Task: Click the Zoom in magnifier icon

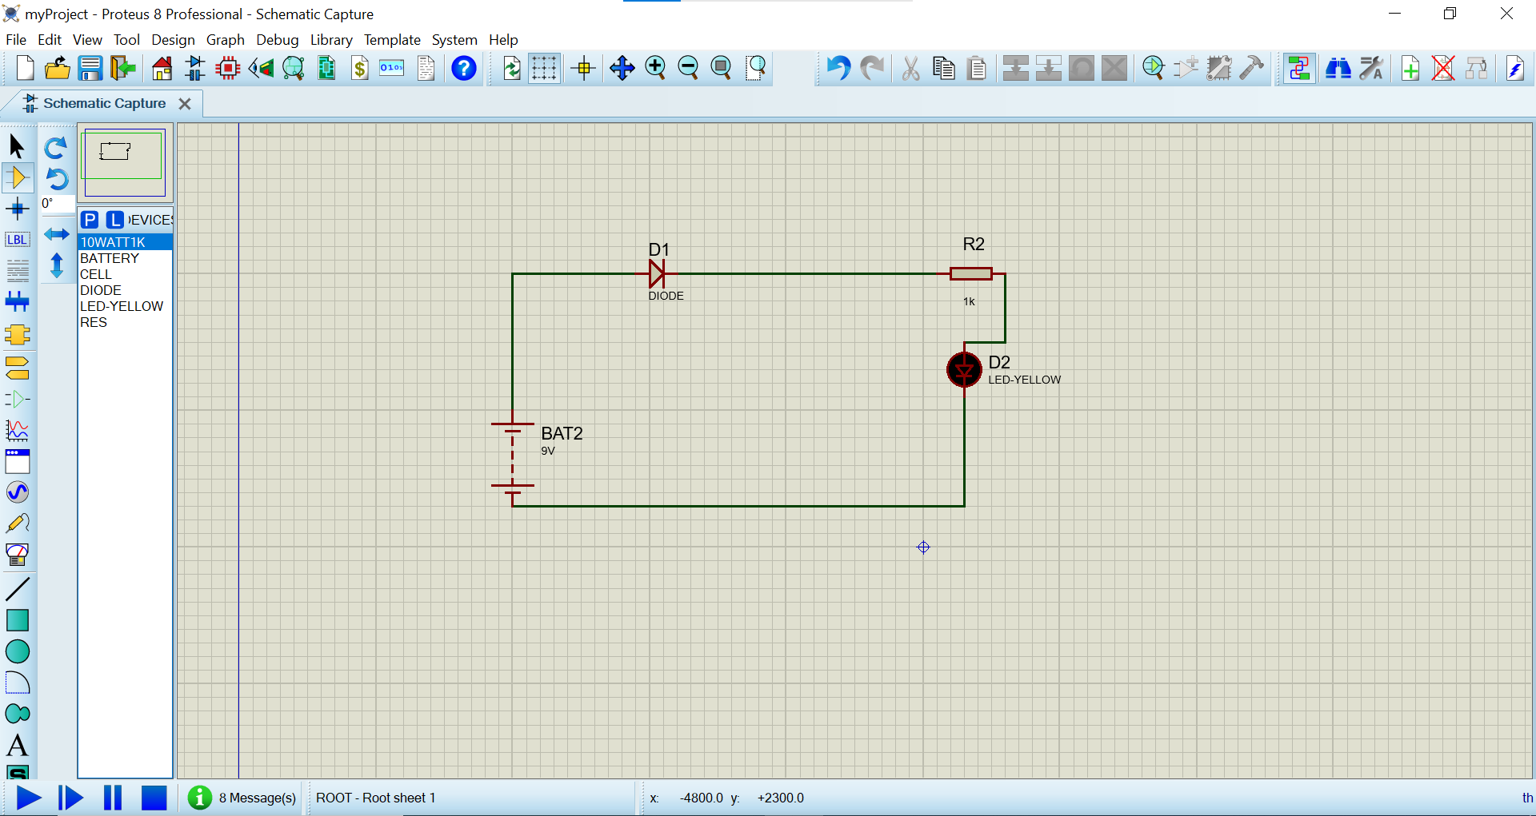Action: click(x=655, y=69)
